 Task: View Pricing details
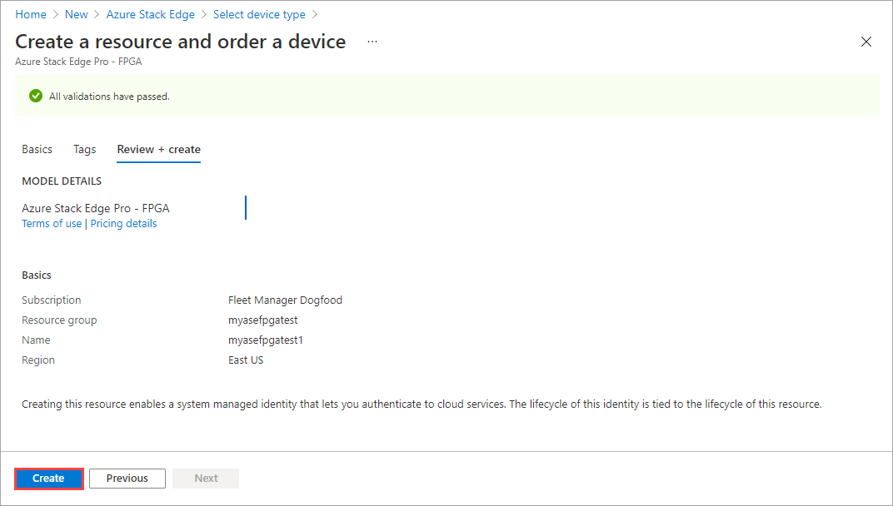(123, 223)
